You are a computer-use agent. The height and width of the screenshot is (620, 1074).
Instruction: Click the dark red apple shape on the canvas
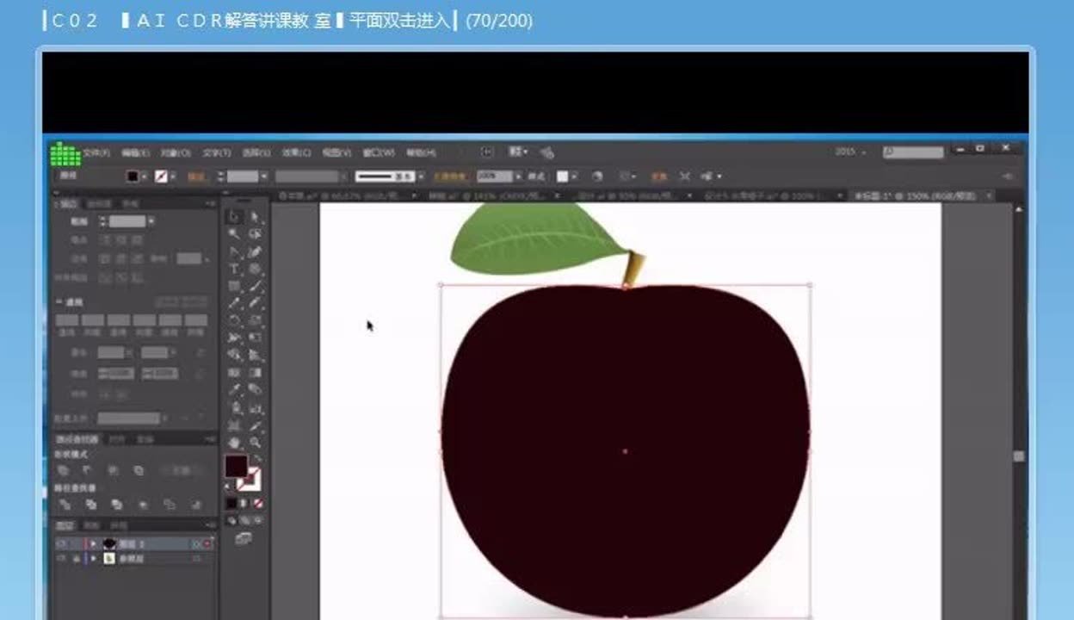(626, 450)
